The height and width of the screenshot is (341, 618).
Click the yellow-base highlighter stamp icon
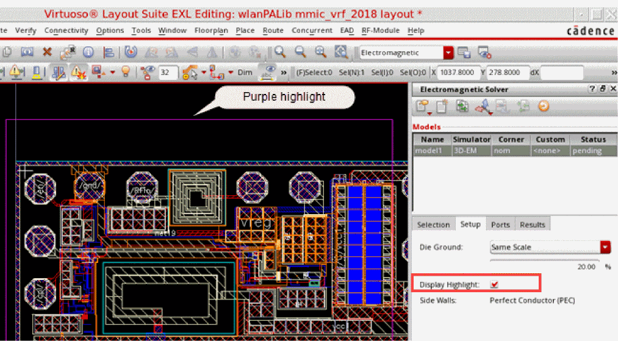[37, 72]
